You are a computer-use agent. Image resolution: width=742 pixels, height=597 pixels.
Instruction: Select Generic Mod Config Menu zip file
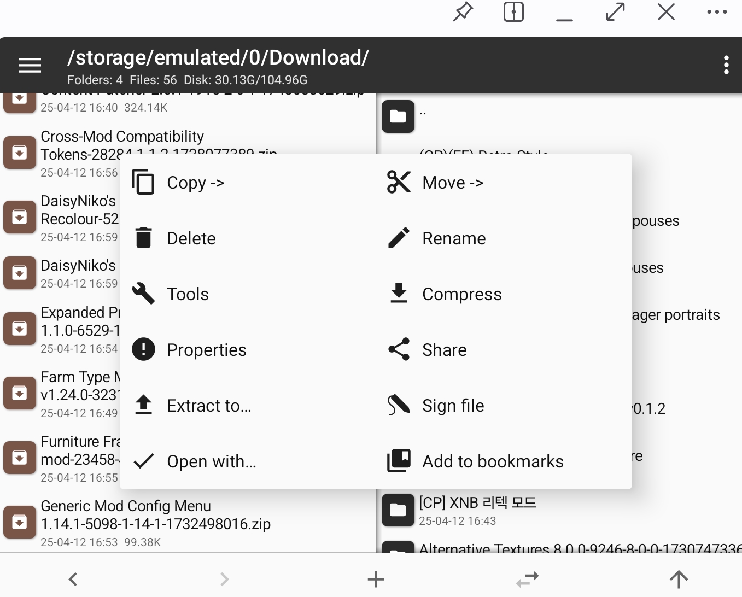188,523
